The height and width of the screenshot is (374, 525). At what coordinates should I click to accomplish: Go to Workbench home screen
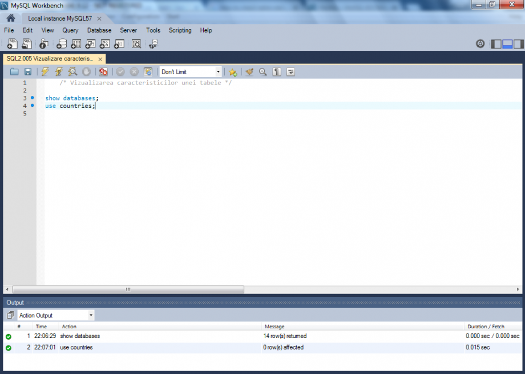[x=11, y=18]
